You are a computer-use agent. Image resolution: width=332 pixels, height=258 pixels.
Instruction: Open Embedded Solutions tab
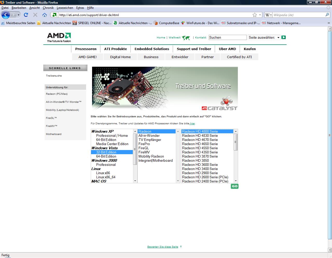(x=152, y=49)
